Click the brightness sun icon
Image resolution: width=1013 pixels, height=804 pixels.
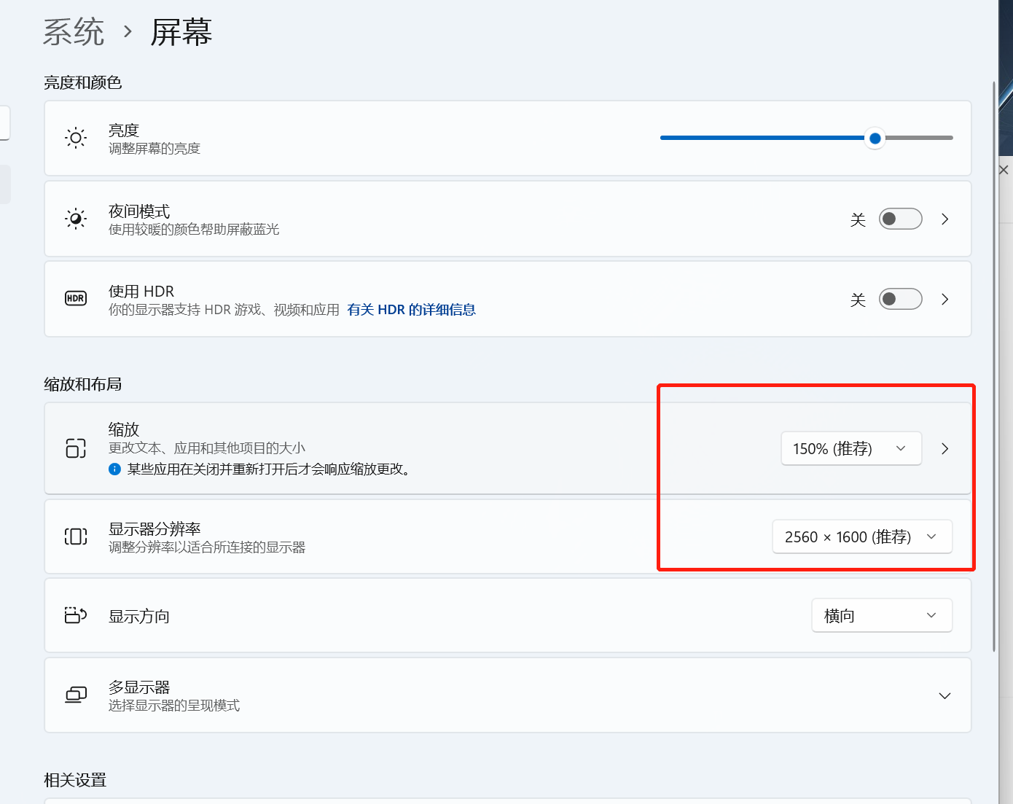tap(76, 138)
